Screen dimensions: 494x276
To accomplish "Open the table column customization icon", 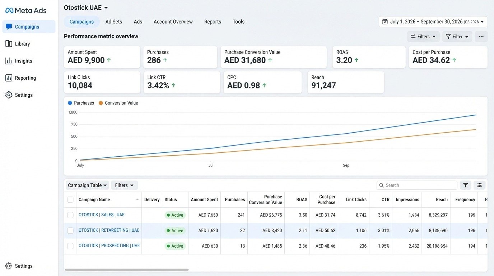I will pos(479,185).
